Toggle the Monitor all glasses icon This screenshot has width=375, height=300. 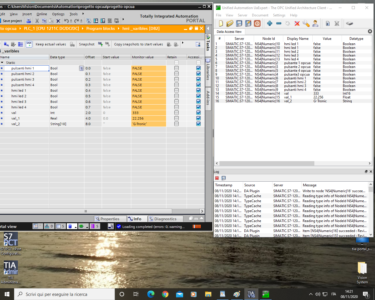pyautogui.click(x=29, y=44)
